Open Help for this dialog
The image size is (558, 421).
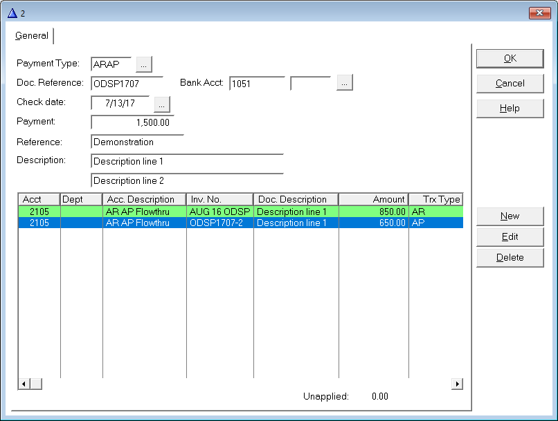pos(510,109)
